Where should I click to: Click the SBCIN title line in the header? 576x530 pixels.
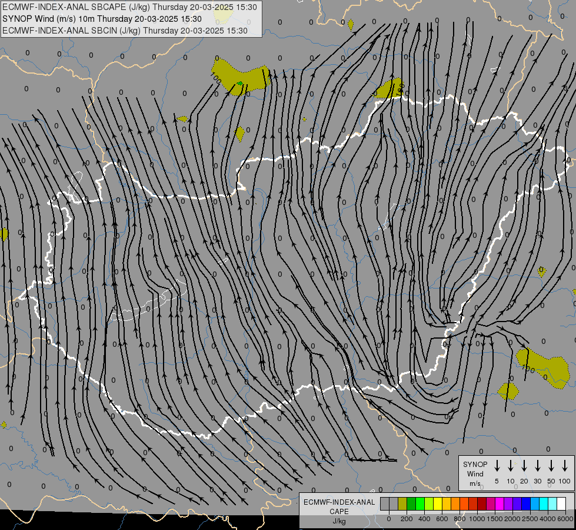125,31
